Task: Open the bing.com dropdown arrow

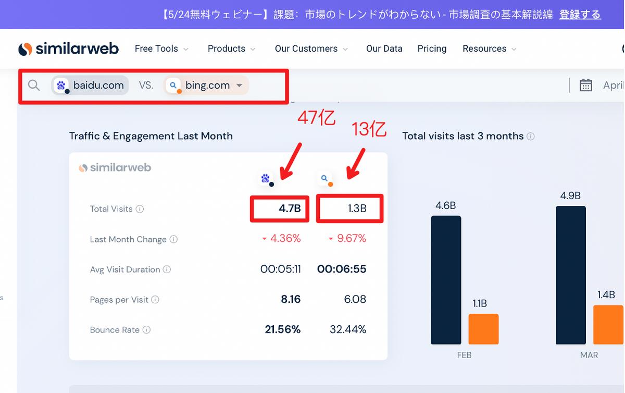Action: click(x=239, y=85)
